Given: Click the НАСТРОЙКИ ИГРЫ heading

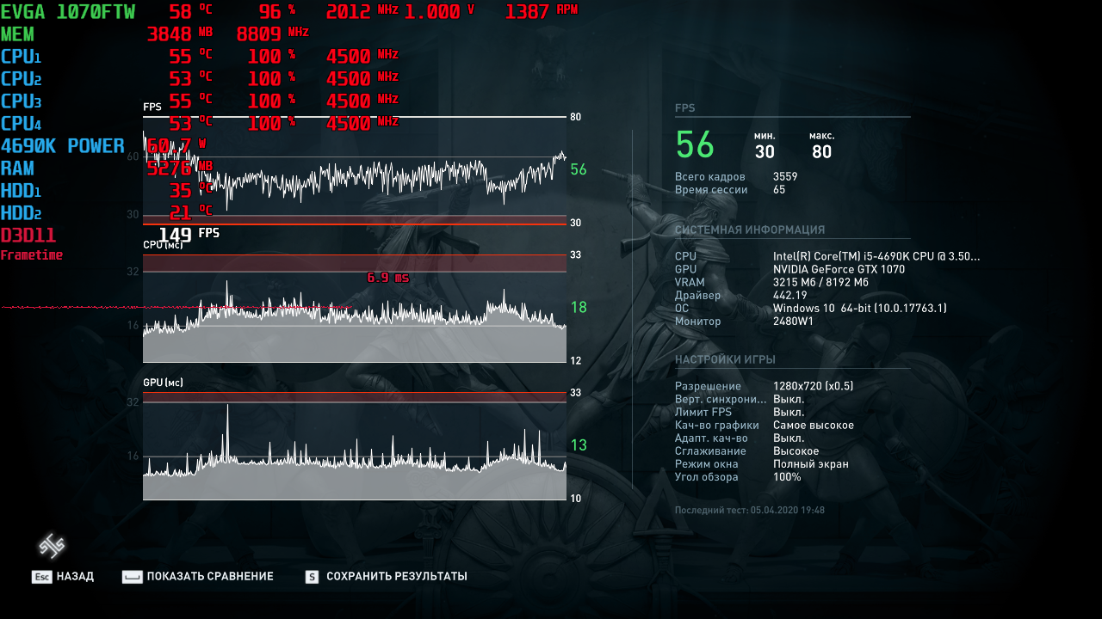Looking at the screenshot, I should coord(725,359).
